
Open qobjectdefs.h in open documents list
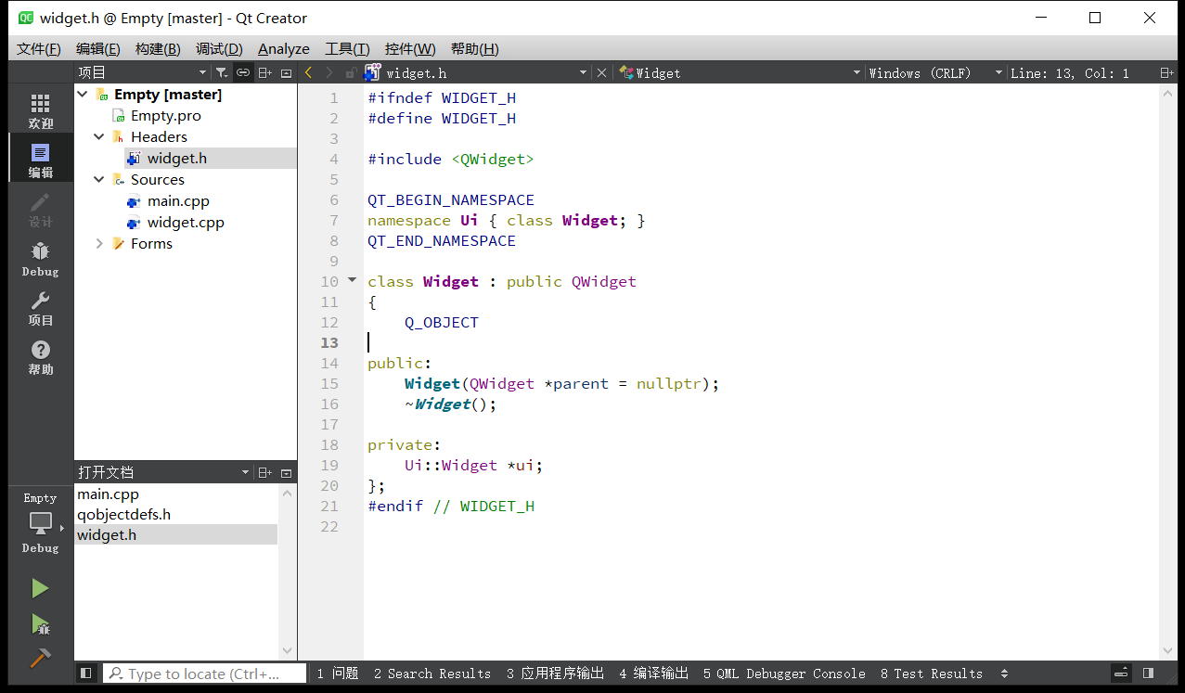pyautogui.click(x=175, y=514)
